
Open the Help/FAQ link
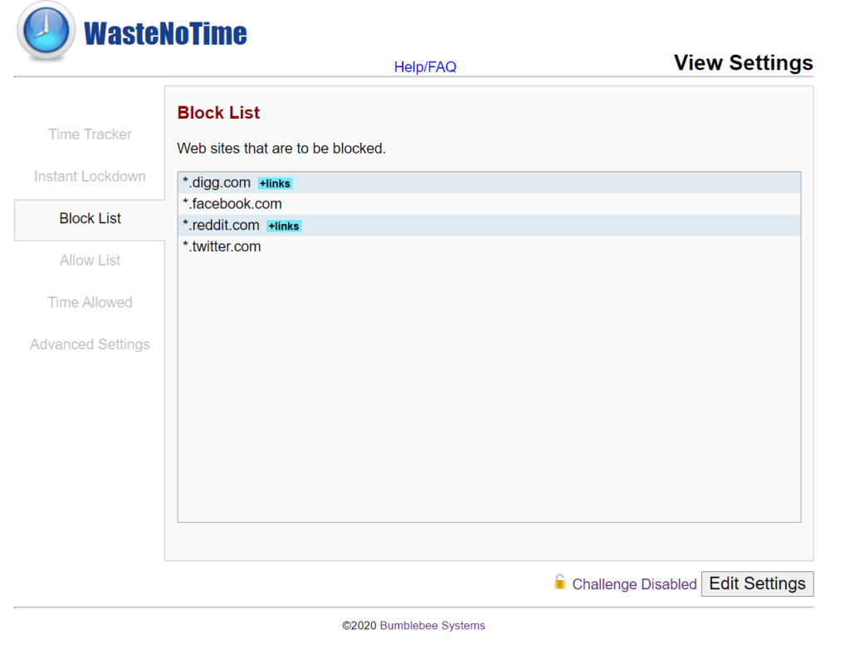point(425,67)
